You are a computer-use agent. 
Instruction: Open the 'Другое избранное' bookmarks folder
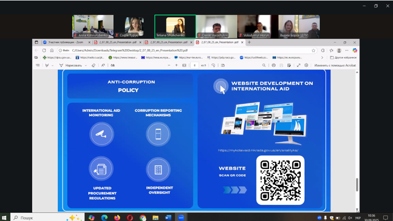[x=343, y=58]
